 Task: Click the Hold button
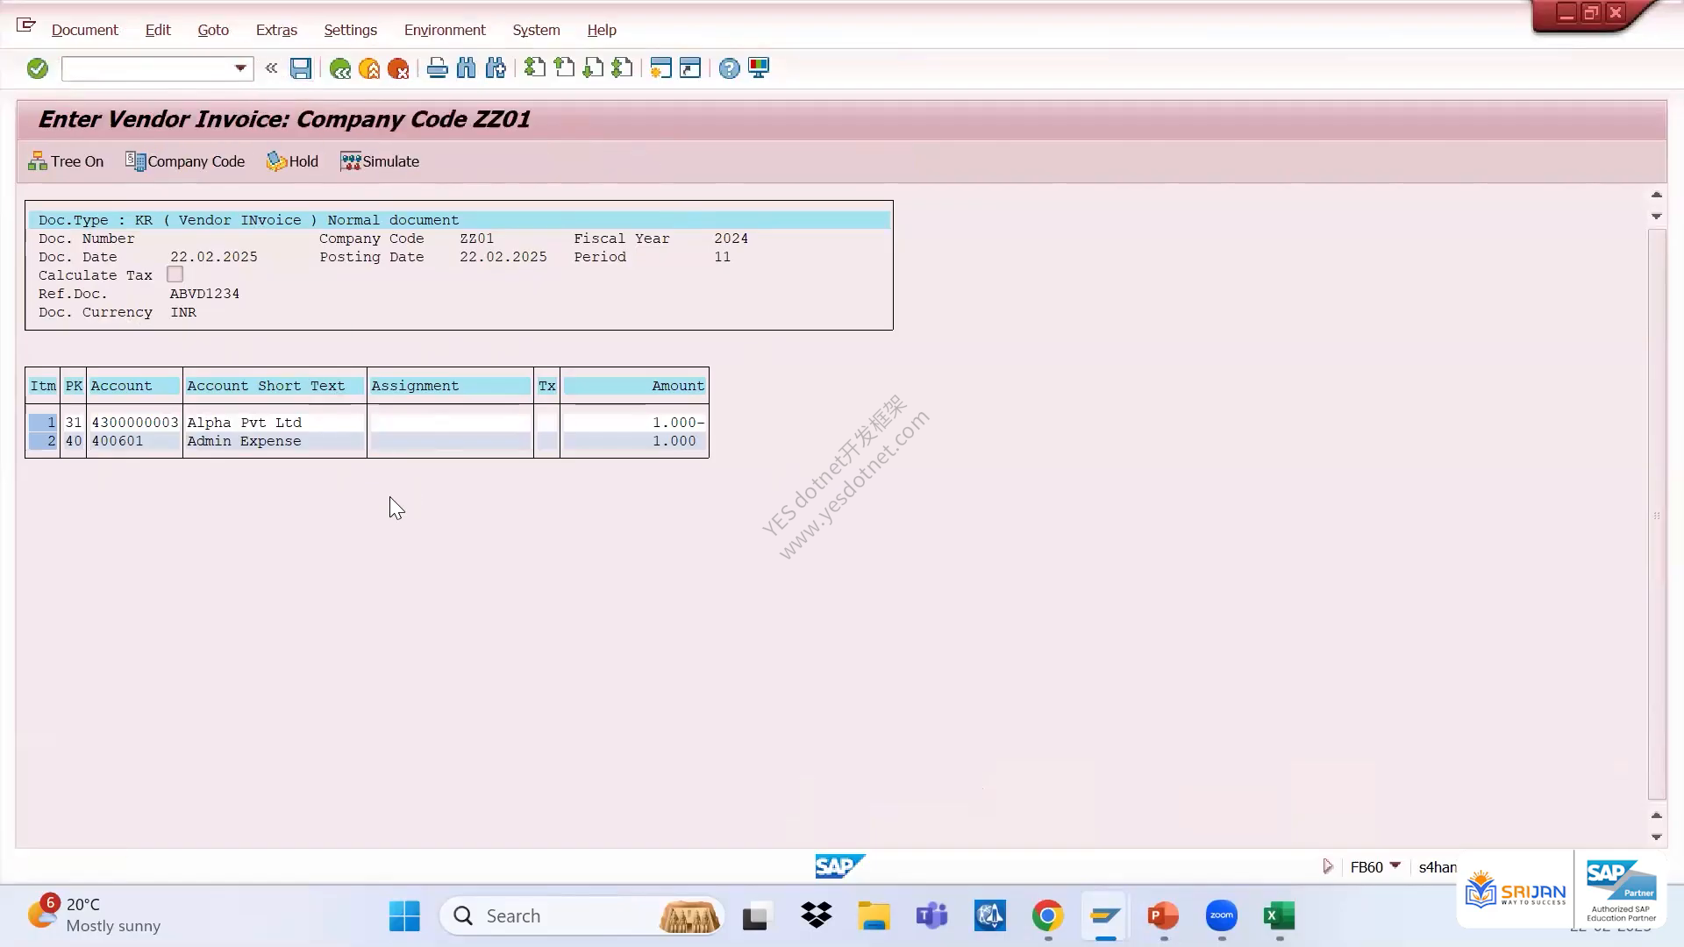tap(292, 161)
